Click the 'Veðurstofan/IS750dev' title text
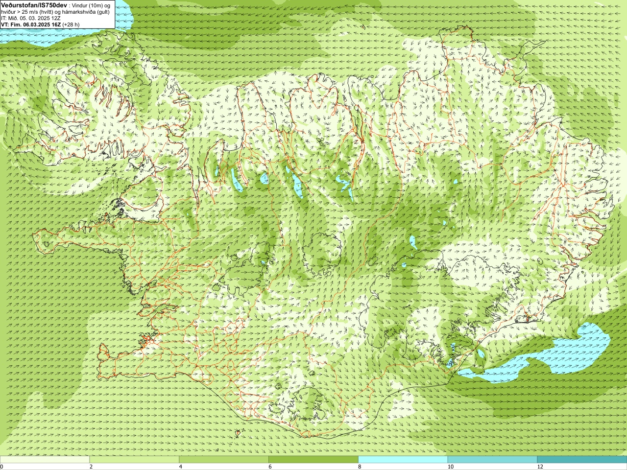This screenshot has width=627, height=470. (34, 5)
